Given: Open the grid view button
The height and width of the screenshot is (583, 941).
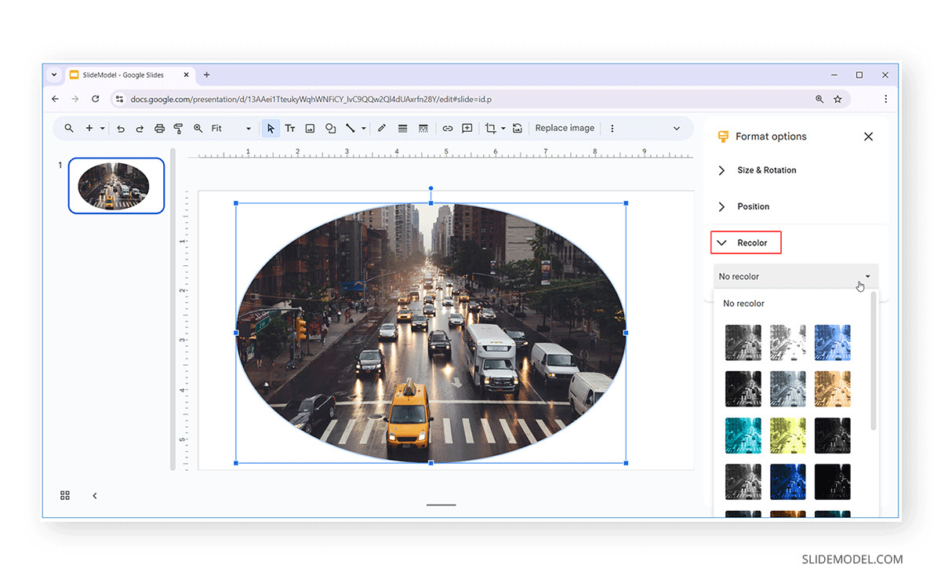Looking at the screenshot, I should coord(65,496).
